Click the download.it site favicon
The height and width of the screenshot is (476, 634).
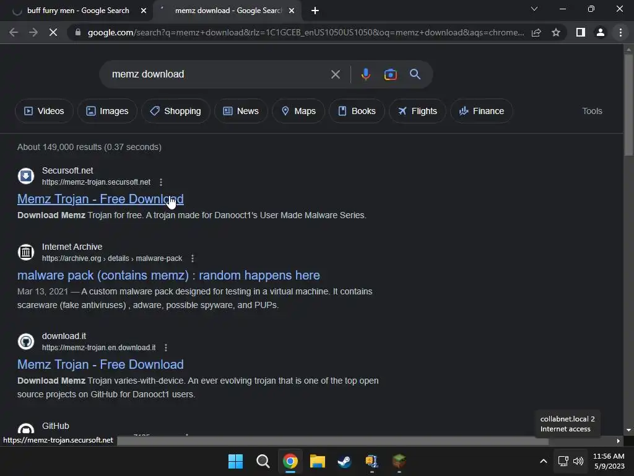26,342
